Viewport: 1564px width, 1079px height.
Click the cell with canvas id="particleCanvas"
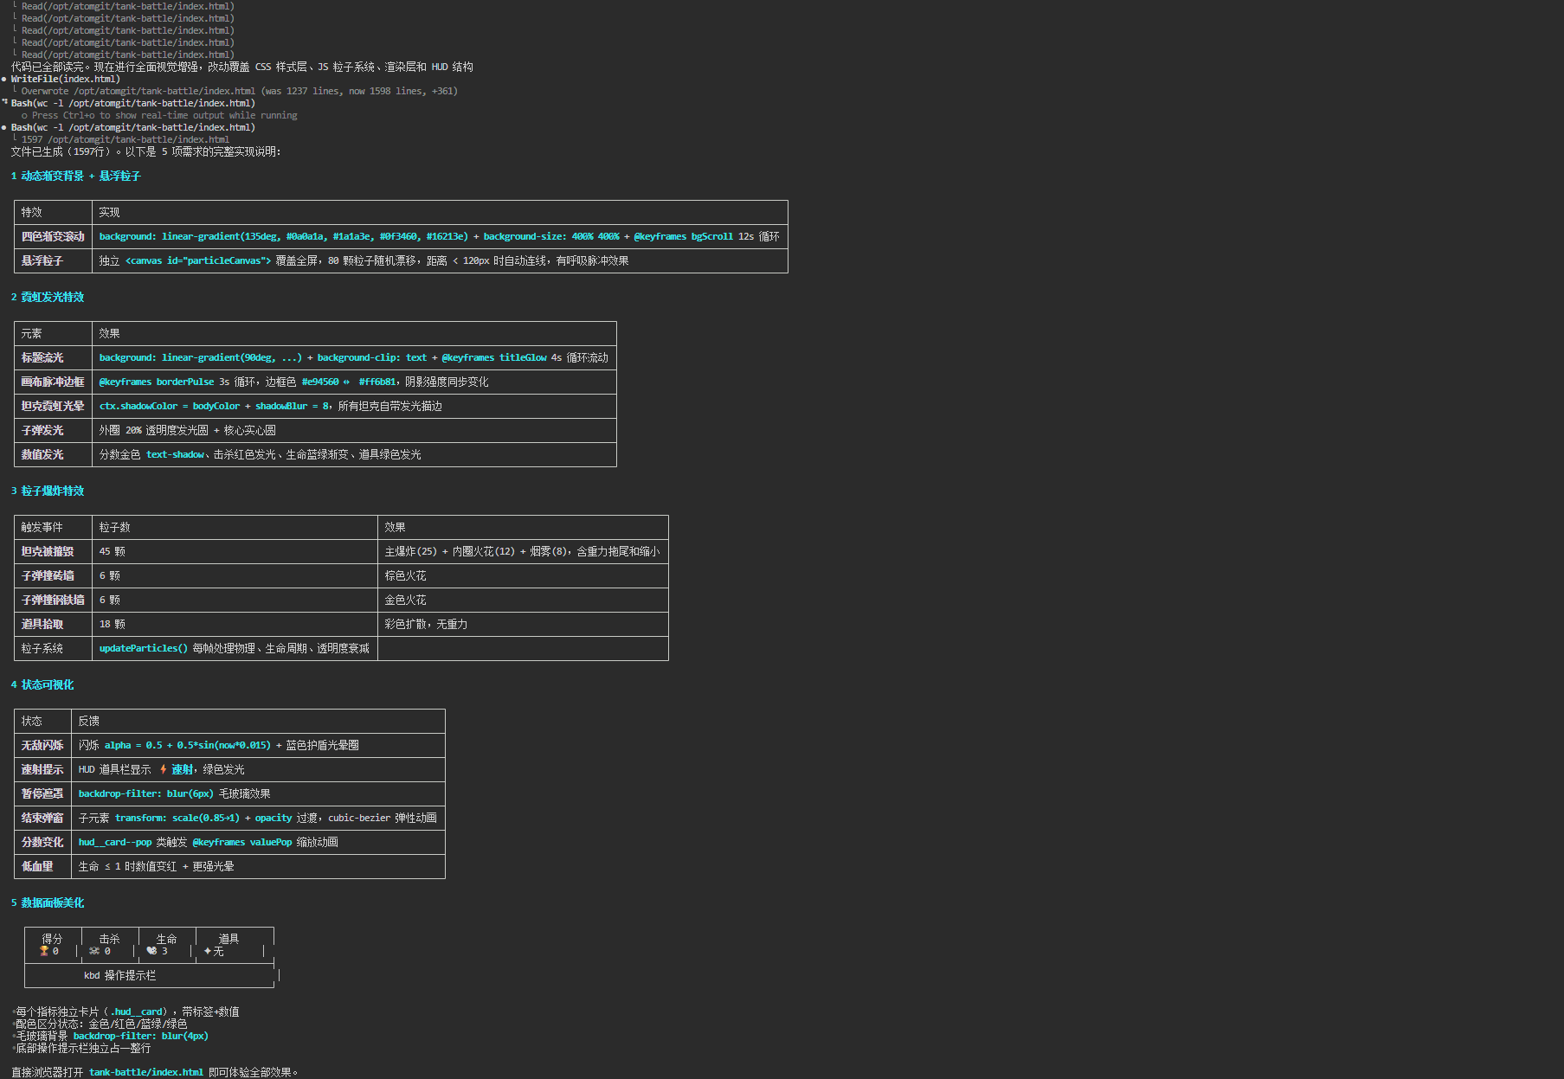pos(440,260)
